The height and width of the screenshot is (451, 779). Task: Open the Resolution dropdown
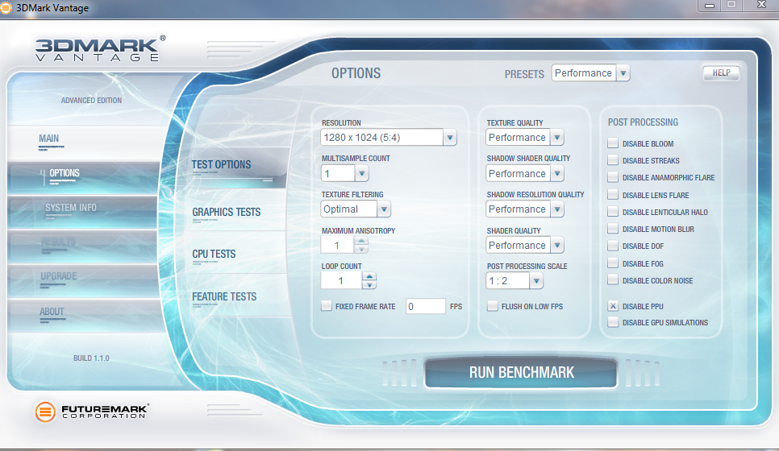[x=388, y=138]
